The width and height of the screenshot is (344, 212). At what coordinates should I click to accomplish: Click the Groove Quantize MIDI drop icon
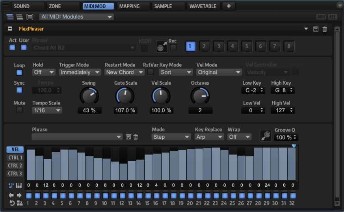point(265,136)
